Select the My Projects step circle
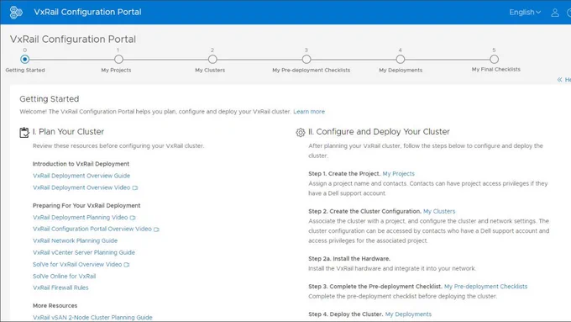The image size is (571, 322). (x=118, y=59)
